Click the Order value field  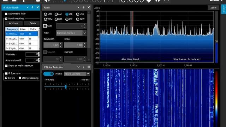(x=73, y=45)
